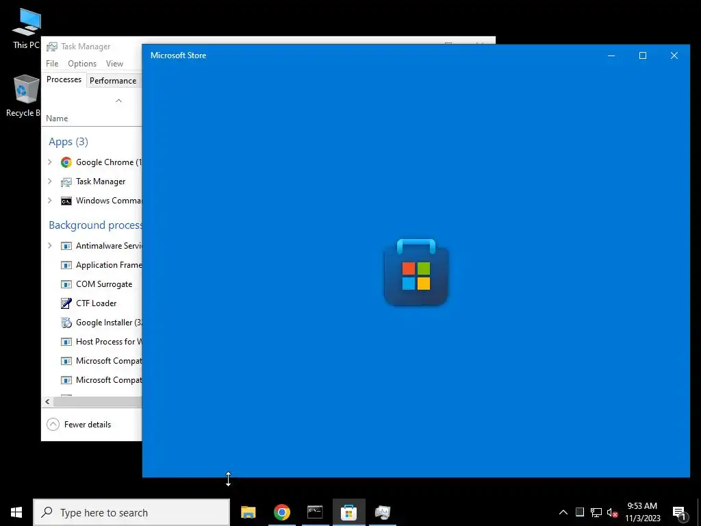Sort processes by the Name column header
Image resolution: width=701 pixels, height=526 pixels.
[58, 118]
